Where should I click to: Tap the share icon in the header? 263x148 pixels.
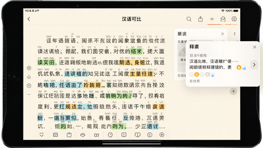coord(200,19)
